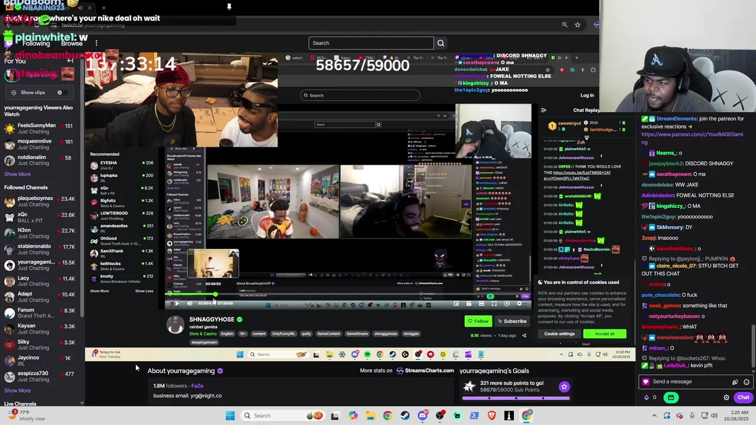This screenshot has height=425, width=756.
Task: Open chat settings gear icon
Action: [x=726, y=398]
